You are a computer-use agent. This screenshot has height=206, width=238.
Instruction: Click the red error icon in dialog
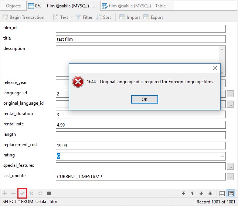(78, 82)
